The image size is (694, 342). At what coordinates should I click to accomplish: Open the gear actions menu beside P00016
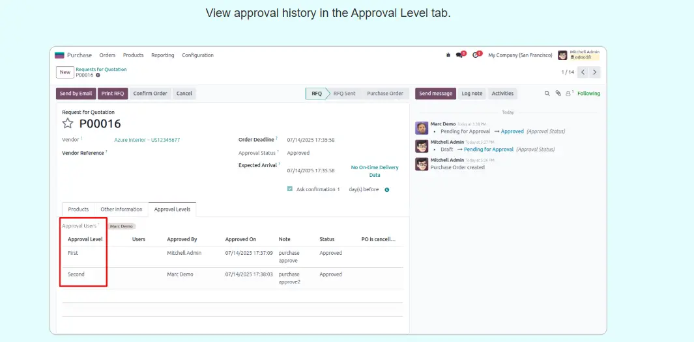click(x=98, y=75)
